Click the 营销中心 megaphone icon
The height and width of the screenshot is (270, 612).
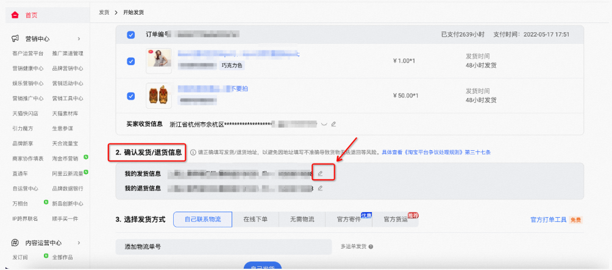(15, 38)
